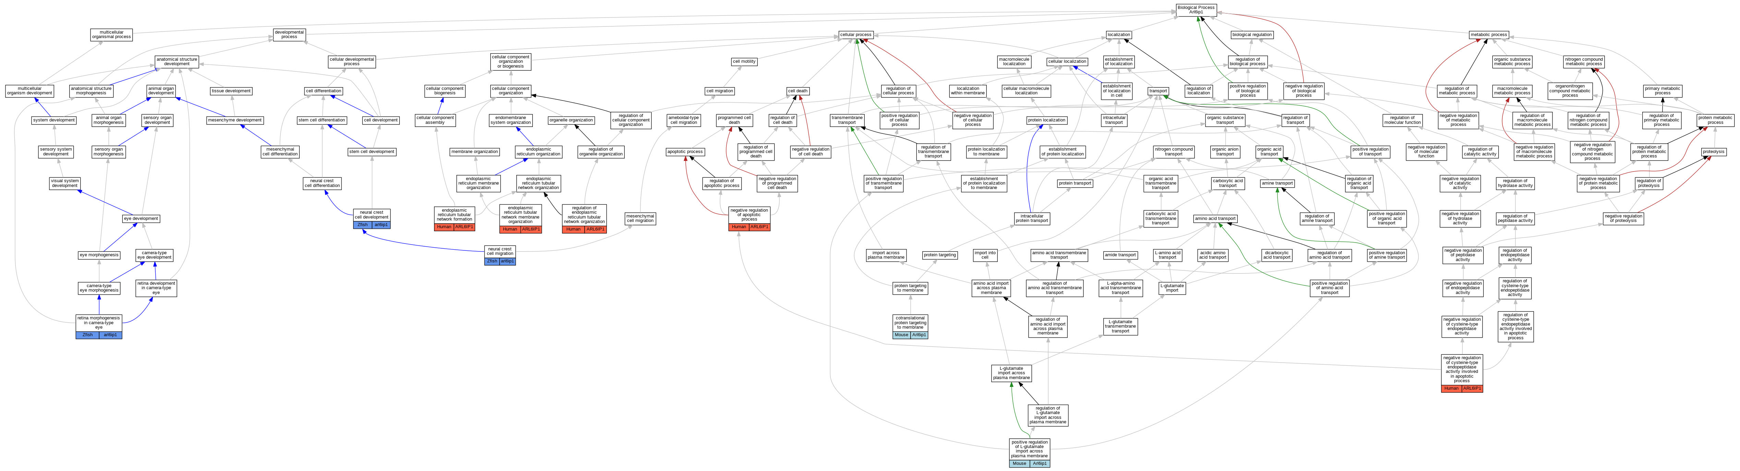This screenshot has height=471, width=1740.
Task: Click 'cellular developmental process' node
Action: pos(352,61)
